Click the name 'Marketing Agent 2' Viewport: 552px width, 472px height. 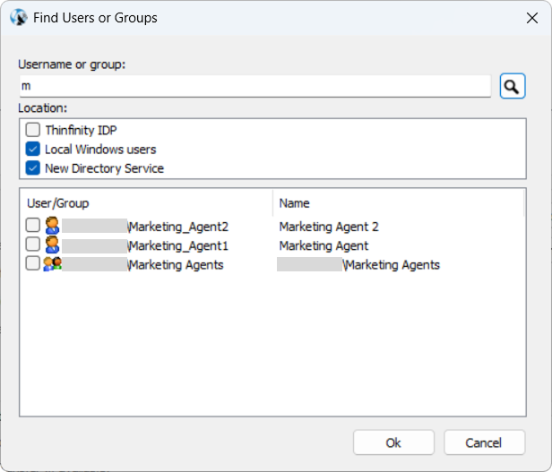(329, 227)
